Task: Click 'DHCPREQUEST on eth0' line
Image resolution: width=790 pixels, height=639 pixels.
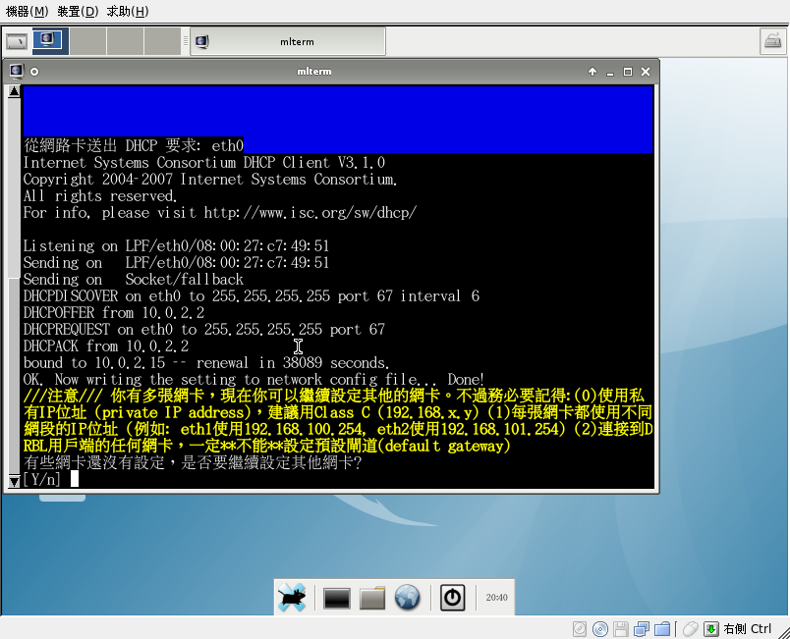Action: click(x=204, y=329)
